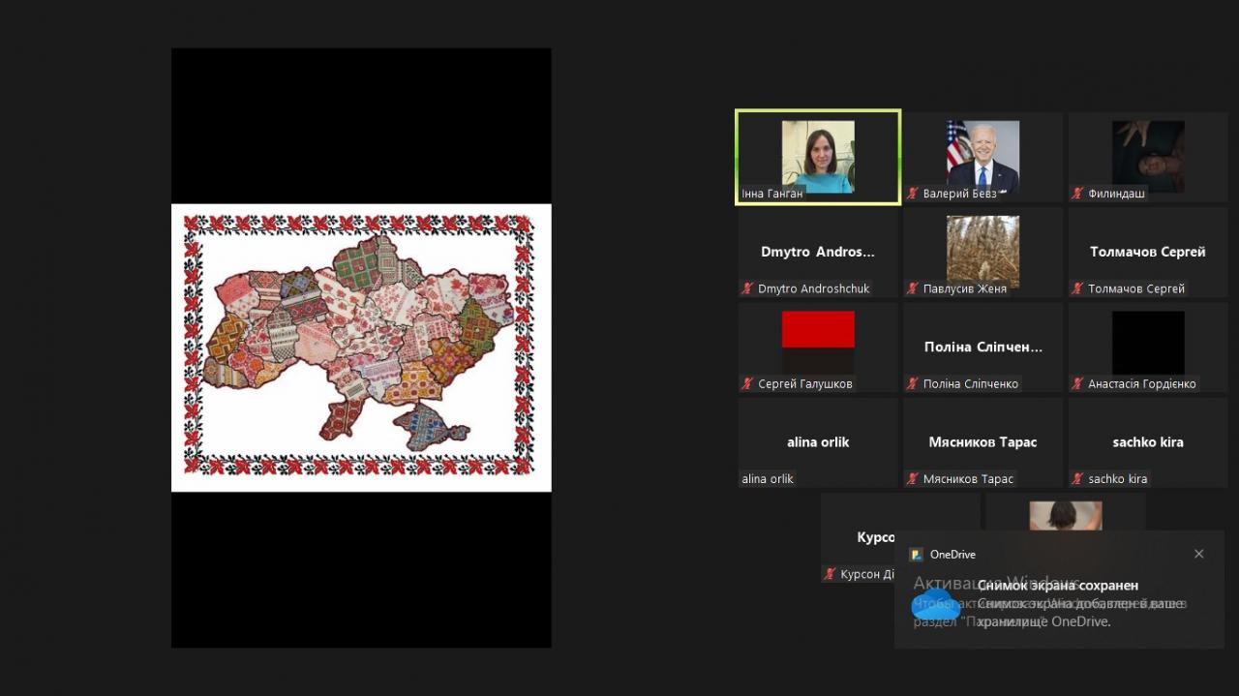The image size is (1239, 696).
Task: Click muted mic icon next to Филиндаш
Action: 1076,194
